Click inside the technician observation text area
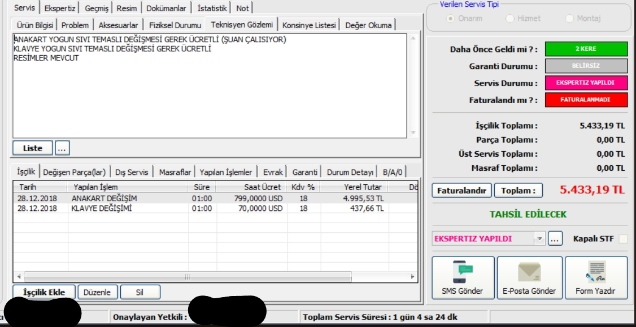 point(210,86)
